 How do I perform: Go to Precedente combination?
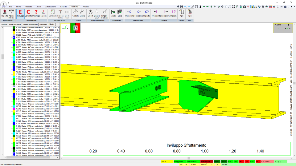[x=129, y=13]
